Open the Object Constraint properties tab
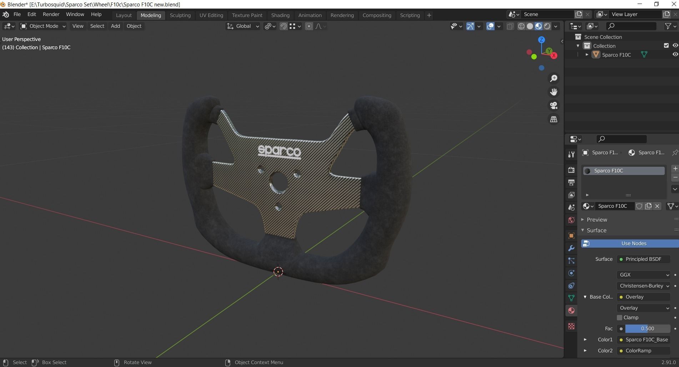 (x=571, y=286)
